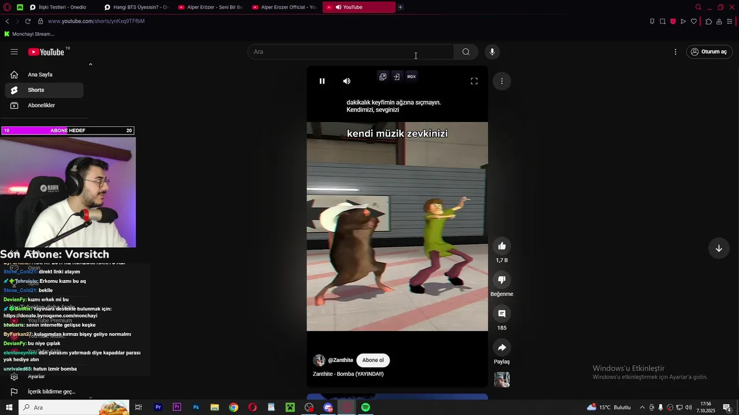Open İçerik bildirme geçmişi sidebar entry
Image resolution: width=739 pixels, height=415 pixels.
[x=44, y=391]
